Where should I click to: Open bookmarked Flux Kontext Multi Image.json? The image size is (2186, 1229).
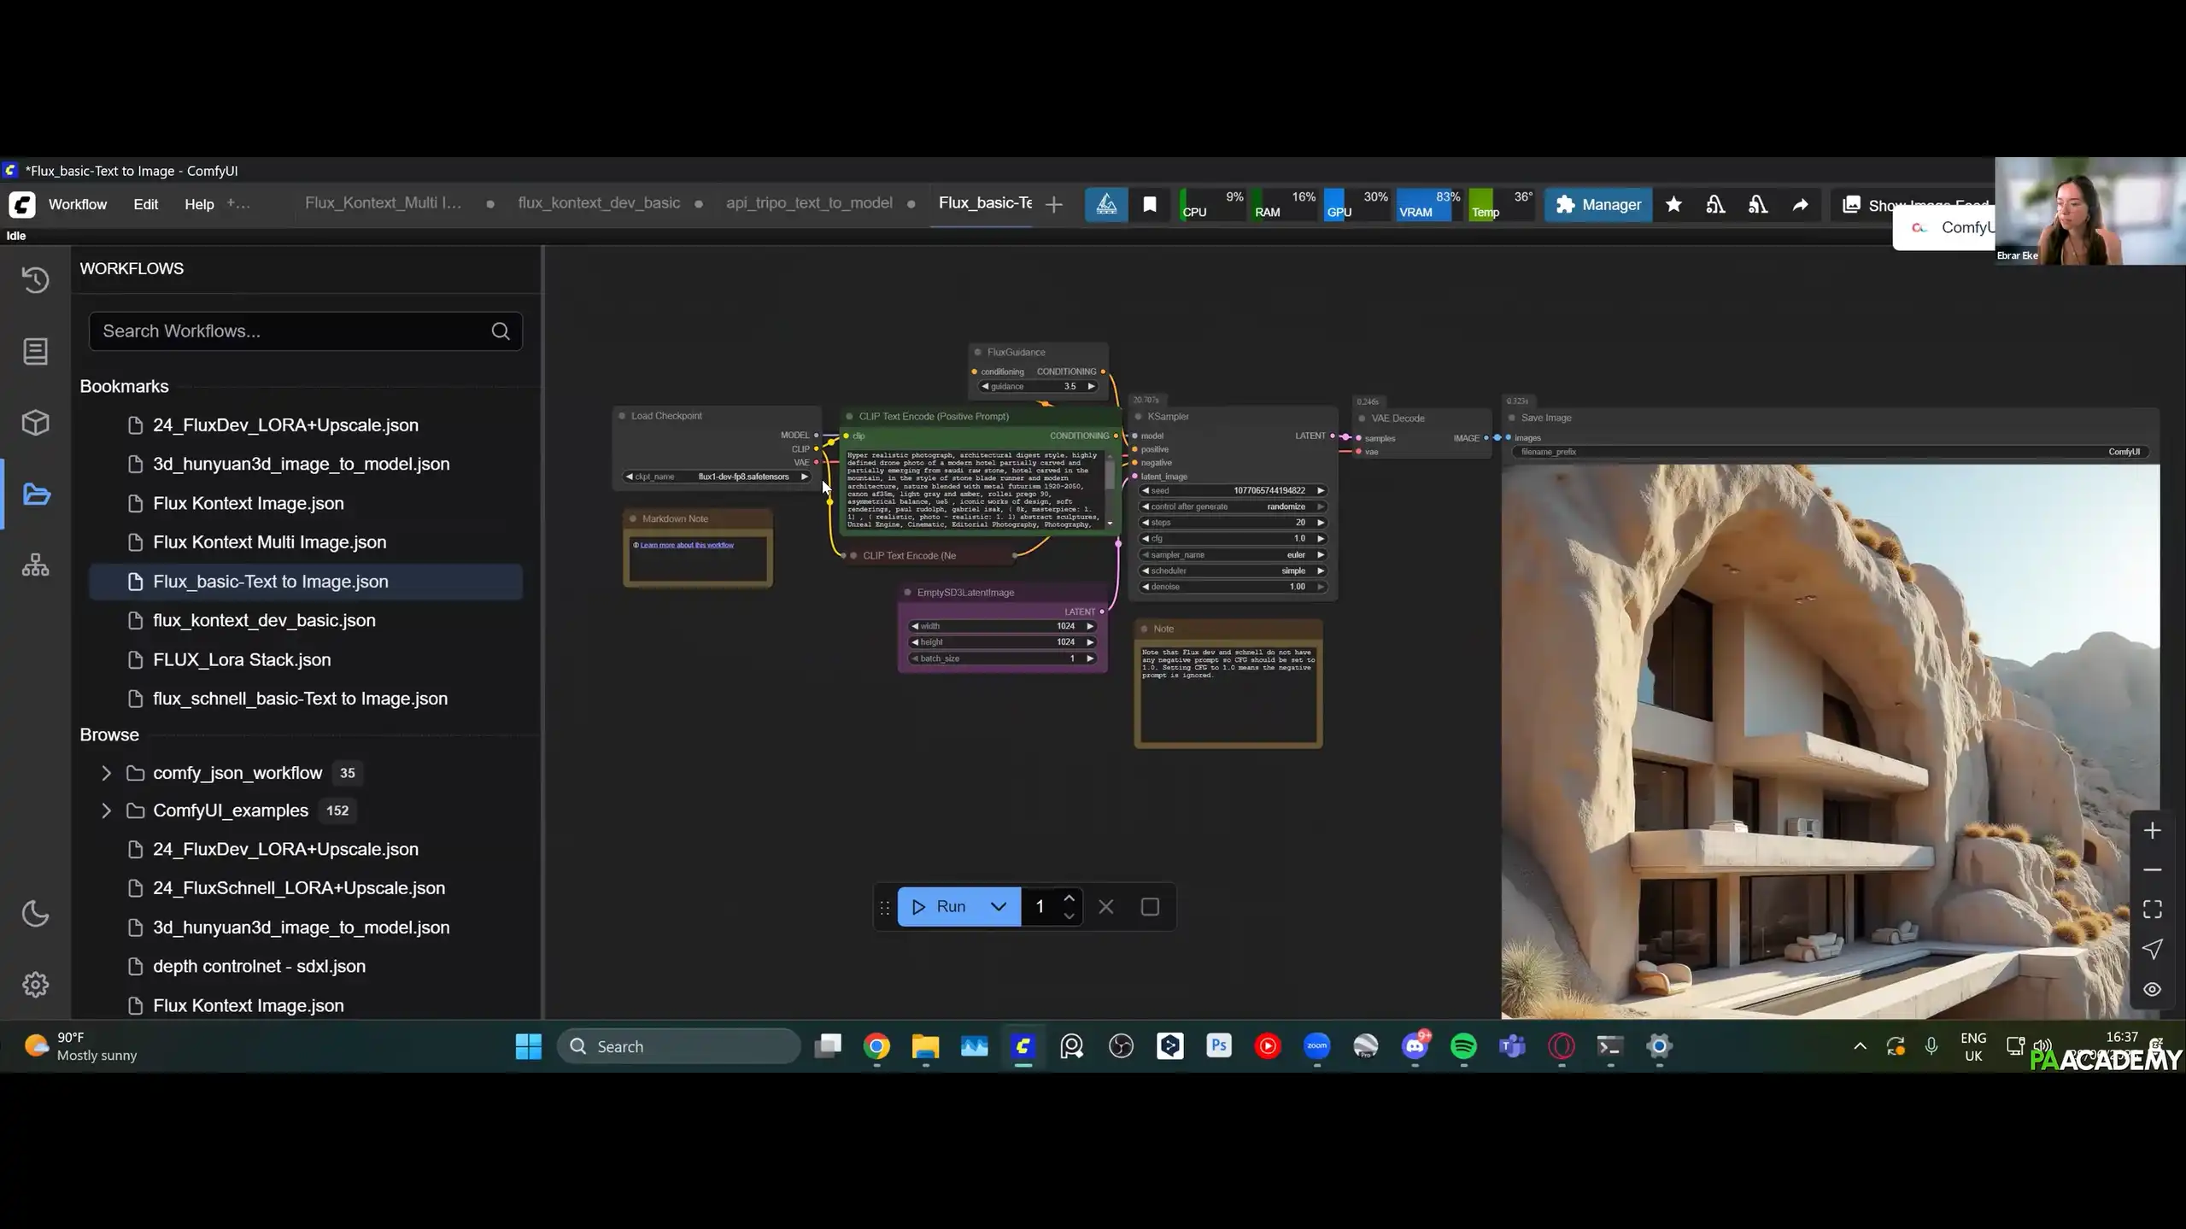306,542
